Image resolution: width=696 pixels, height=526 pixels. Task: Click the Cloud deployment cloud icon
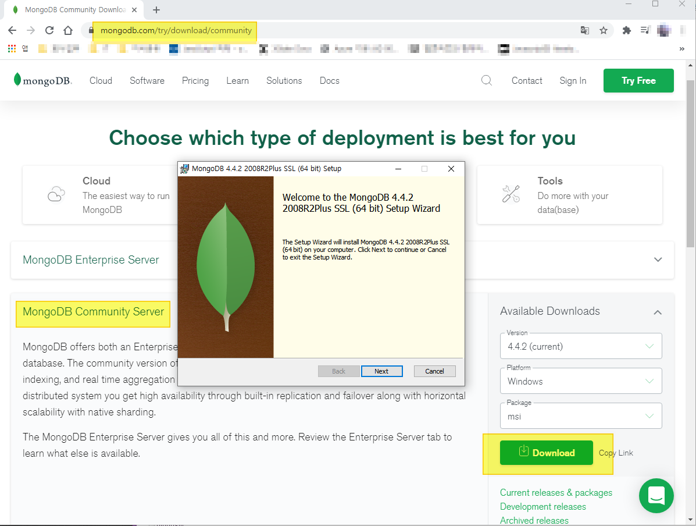tap(56, 194)
